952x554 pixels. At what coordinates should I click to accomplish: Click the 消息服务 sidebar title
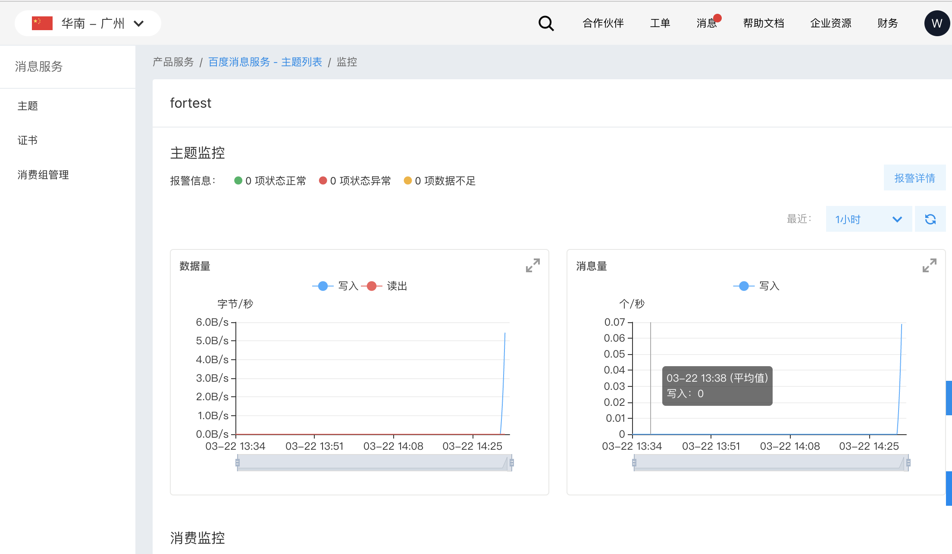(x=39, y=66)
